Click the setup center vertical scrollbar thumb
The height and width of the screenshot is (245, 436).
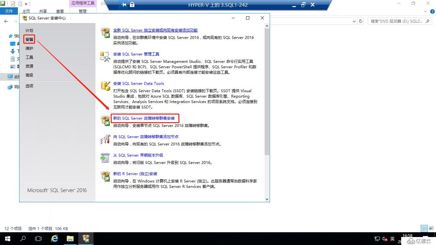(x=267, y=92)
